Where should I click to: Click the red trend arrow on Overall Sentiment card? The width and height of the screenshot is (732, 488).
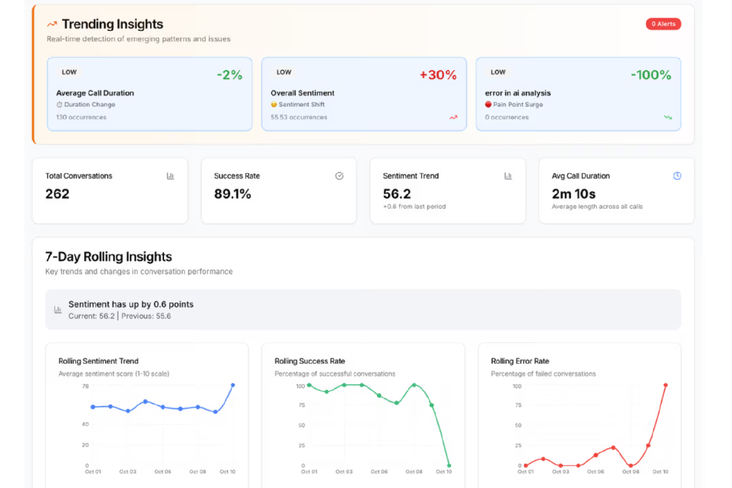point(453,117)
